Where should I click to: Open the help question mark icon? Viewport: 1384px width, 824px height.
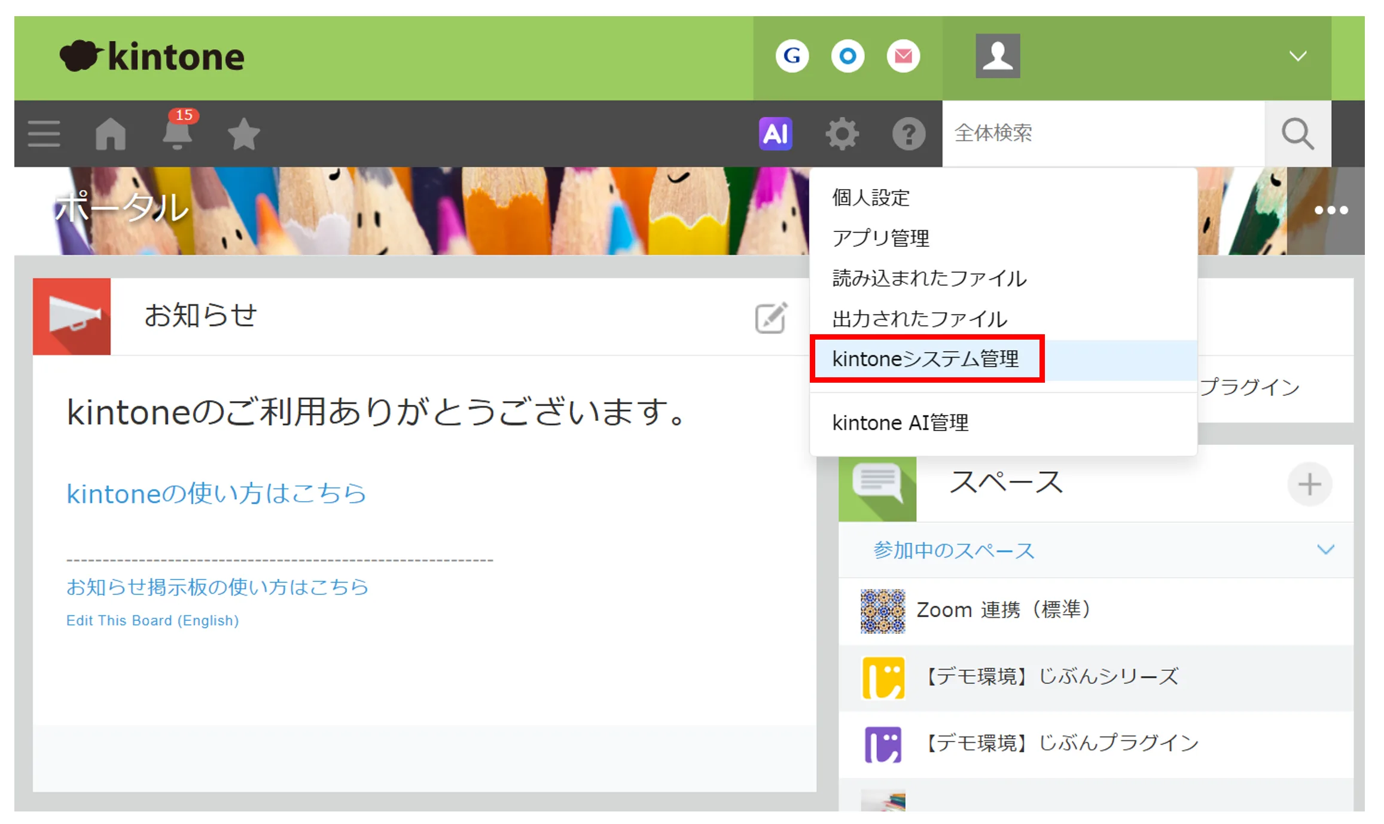point(909,133)
